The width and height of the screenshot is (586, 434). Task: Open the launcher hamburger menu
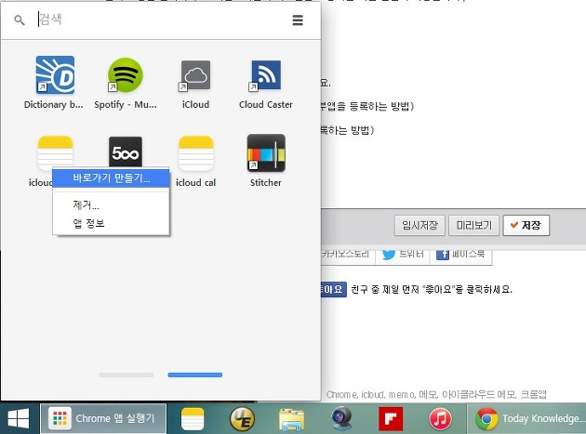(298, 20)
